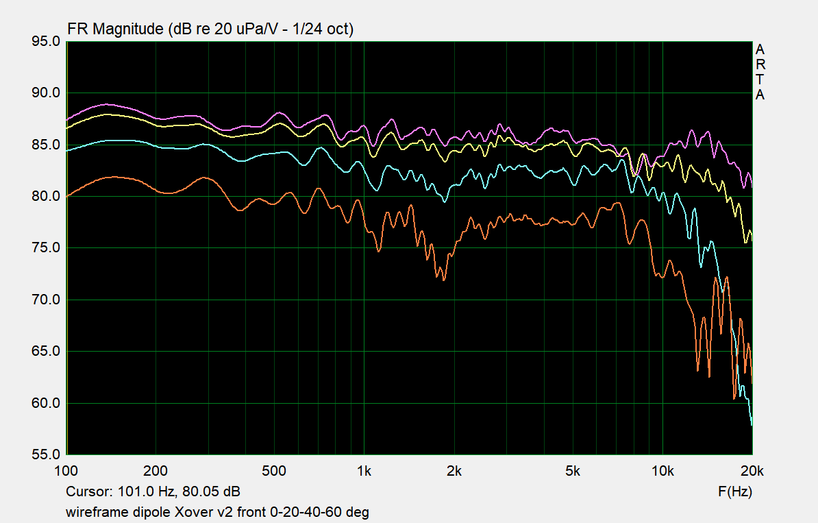Click the 20k frequency axis label
This screenshot has height=523, width=818.
pyautogui.click(x=752, y=471)
